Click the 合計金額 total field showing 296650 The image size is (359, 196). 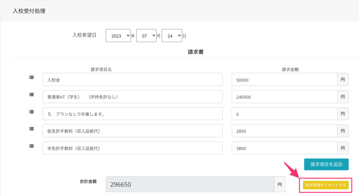click(190, 184)
